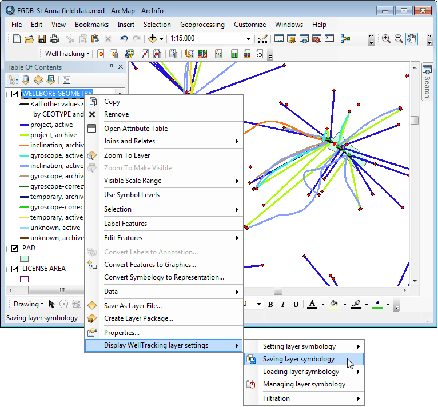438x407 pixels.
Task: Click Create Layer Package... entry
Action: [x=164, y=318]
